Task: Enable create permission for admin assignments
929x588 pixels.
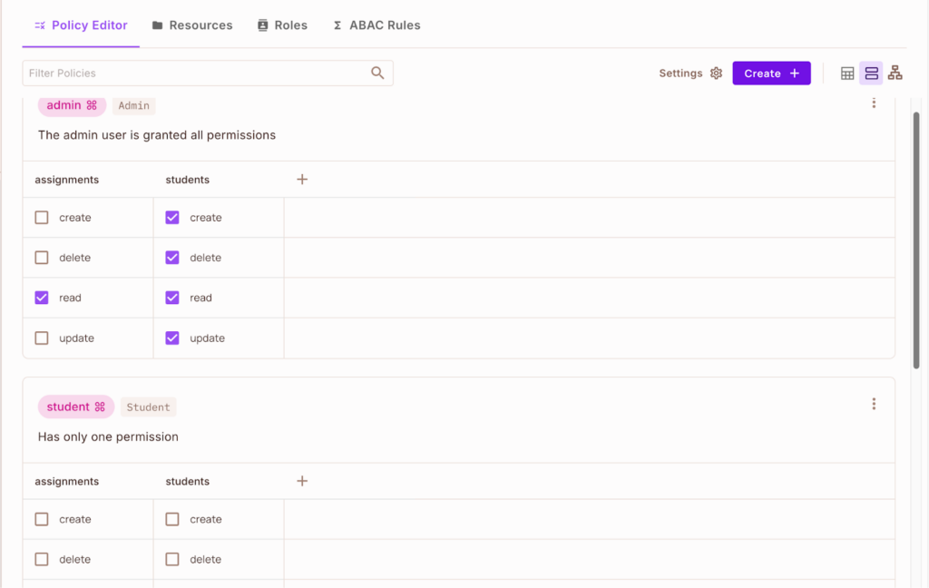Action: (41, 217)
